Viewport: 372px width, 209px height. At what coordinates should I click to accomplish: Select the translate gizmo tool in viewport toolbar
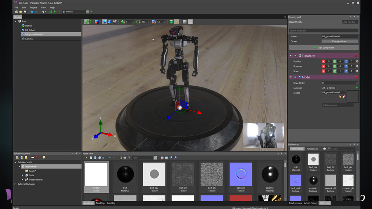tap(87, 22)
